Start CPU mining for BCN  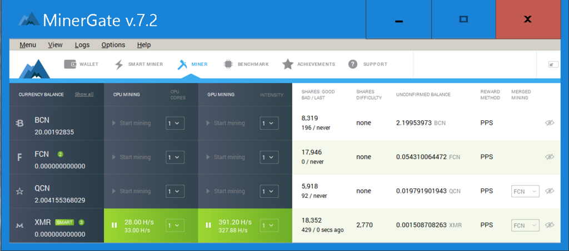(131, 123)
